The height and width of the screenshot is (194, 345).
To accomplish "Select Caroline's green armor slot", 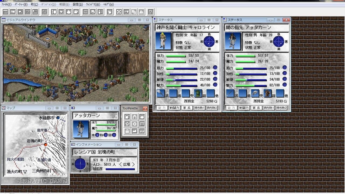I will 198,93.
